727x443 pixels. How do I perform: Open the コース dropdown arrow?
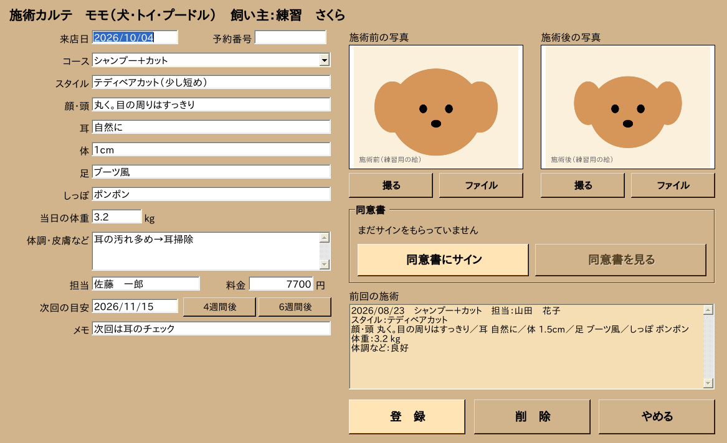point(324,60)
